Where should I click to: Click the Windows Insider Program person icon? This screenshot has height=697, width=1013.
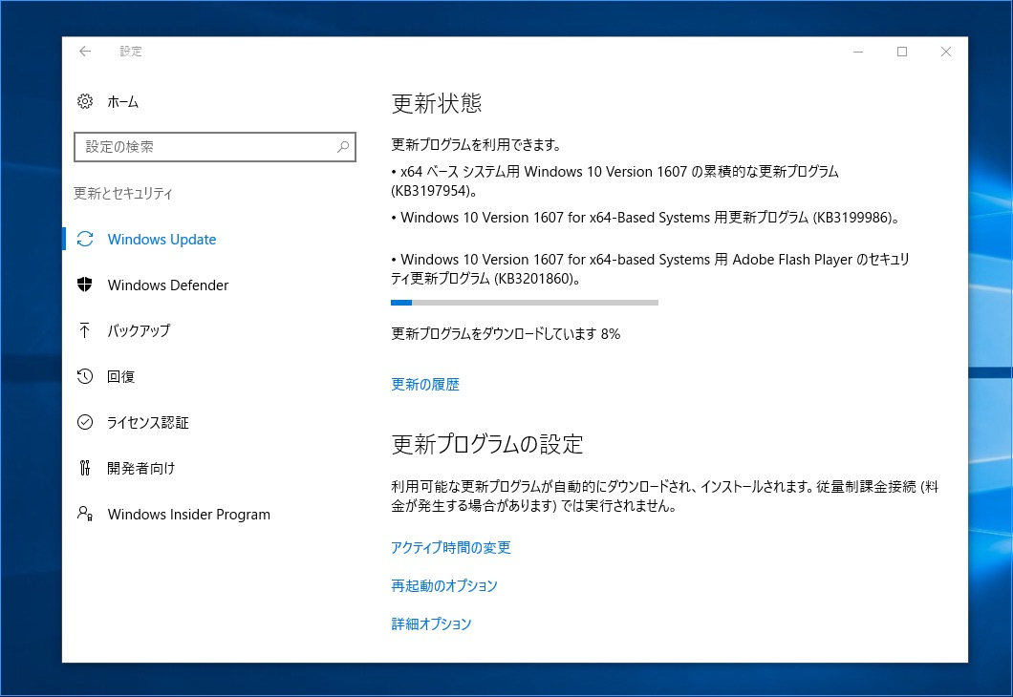[85, 514]
